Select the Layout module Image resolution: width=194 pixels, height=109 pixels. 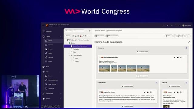(53, 41)
